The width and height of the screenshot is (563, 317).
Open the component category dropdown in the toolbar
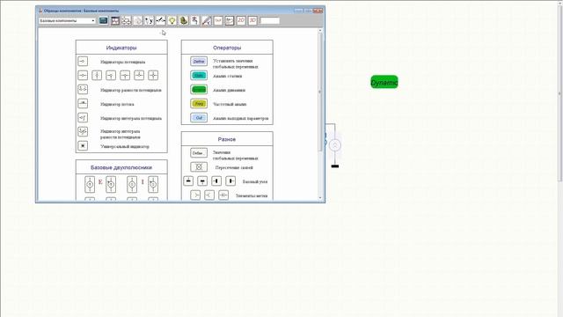(67, 21)
